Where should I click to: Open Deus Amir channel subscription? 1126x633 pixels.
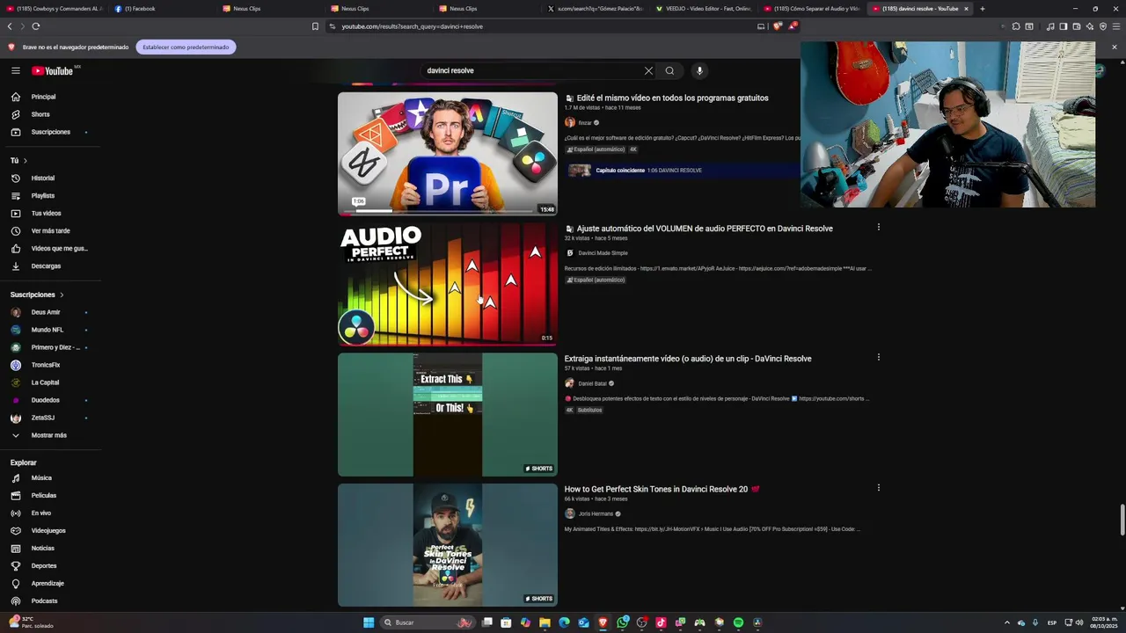click(46, 312)
